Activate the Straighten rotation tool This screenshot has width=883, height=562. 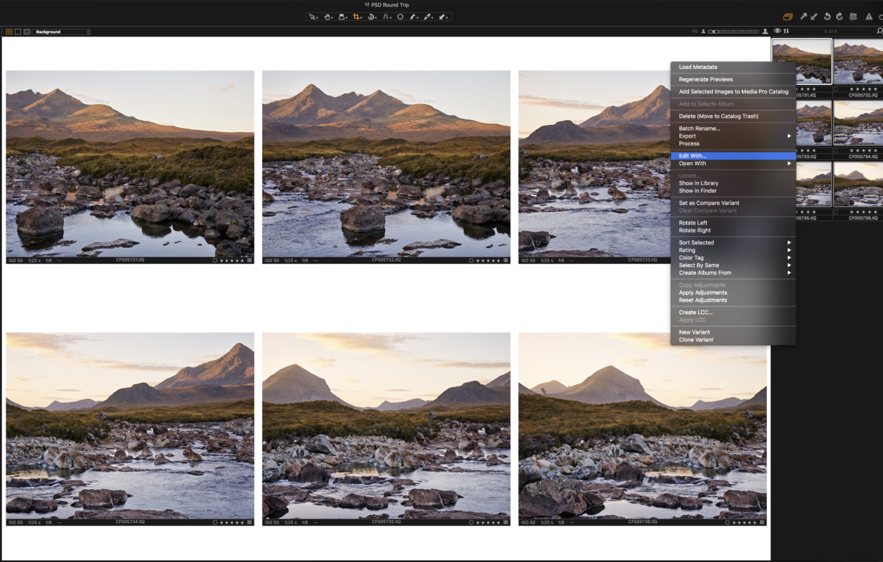tap(372, 17)
